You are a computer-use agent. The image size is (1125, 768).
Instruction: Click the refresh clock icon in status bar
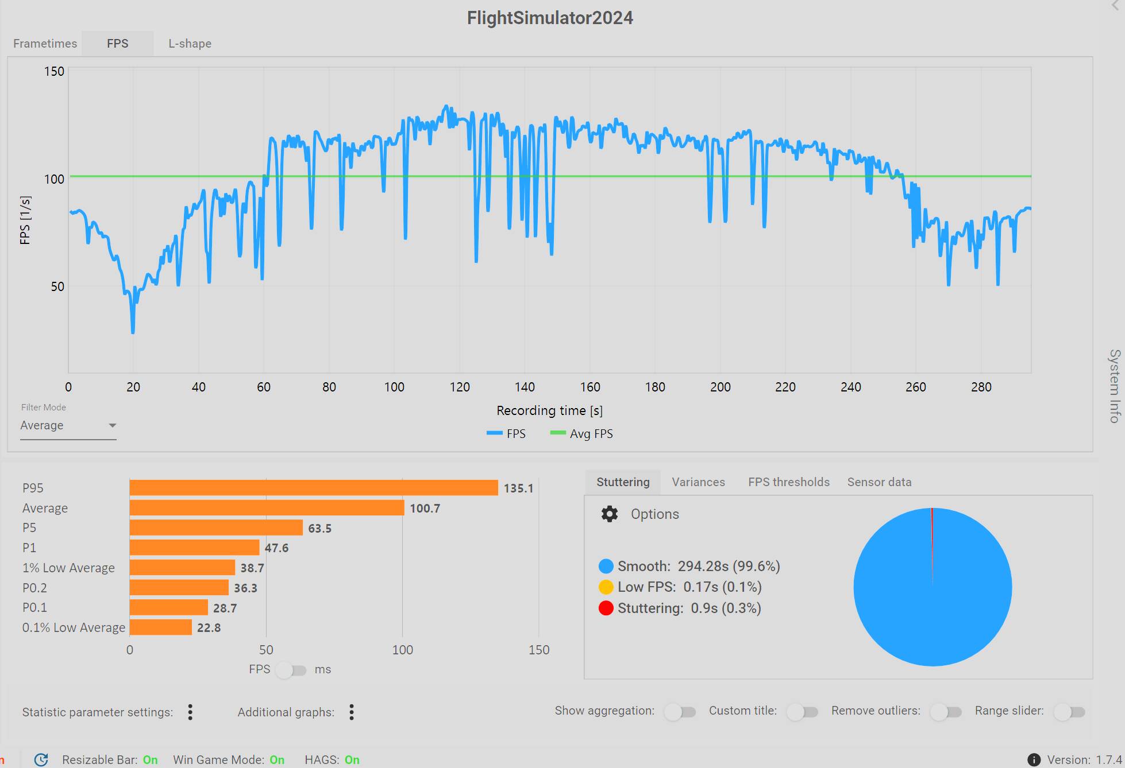[41, 759]
